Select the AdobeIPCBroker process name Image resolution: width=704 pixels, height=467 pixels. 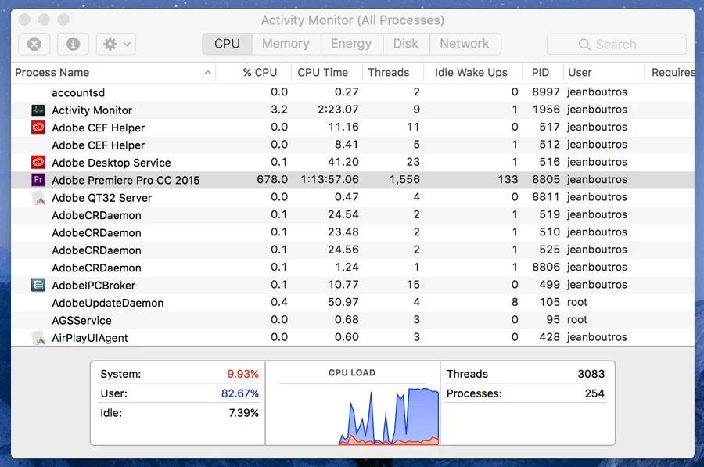point(93,286)
